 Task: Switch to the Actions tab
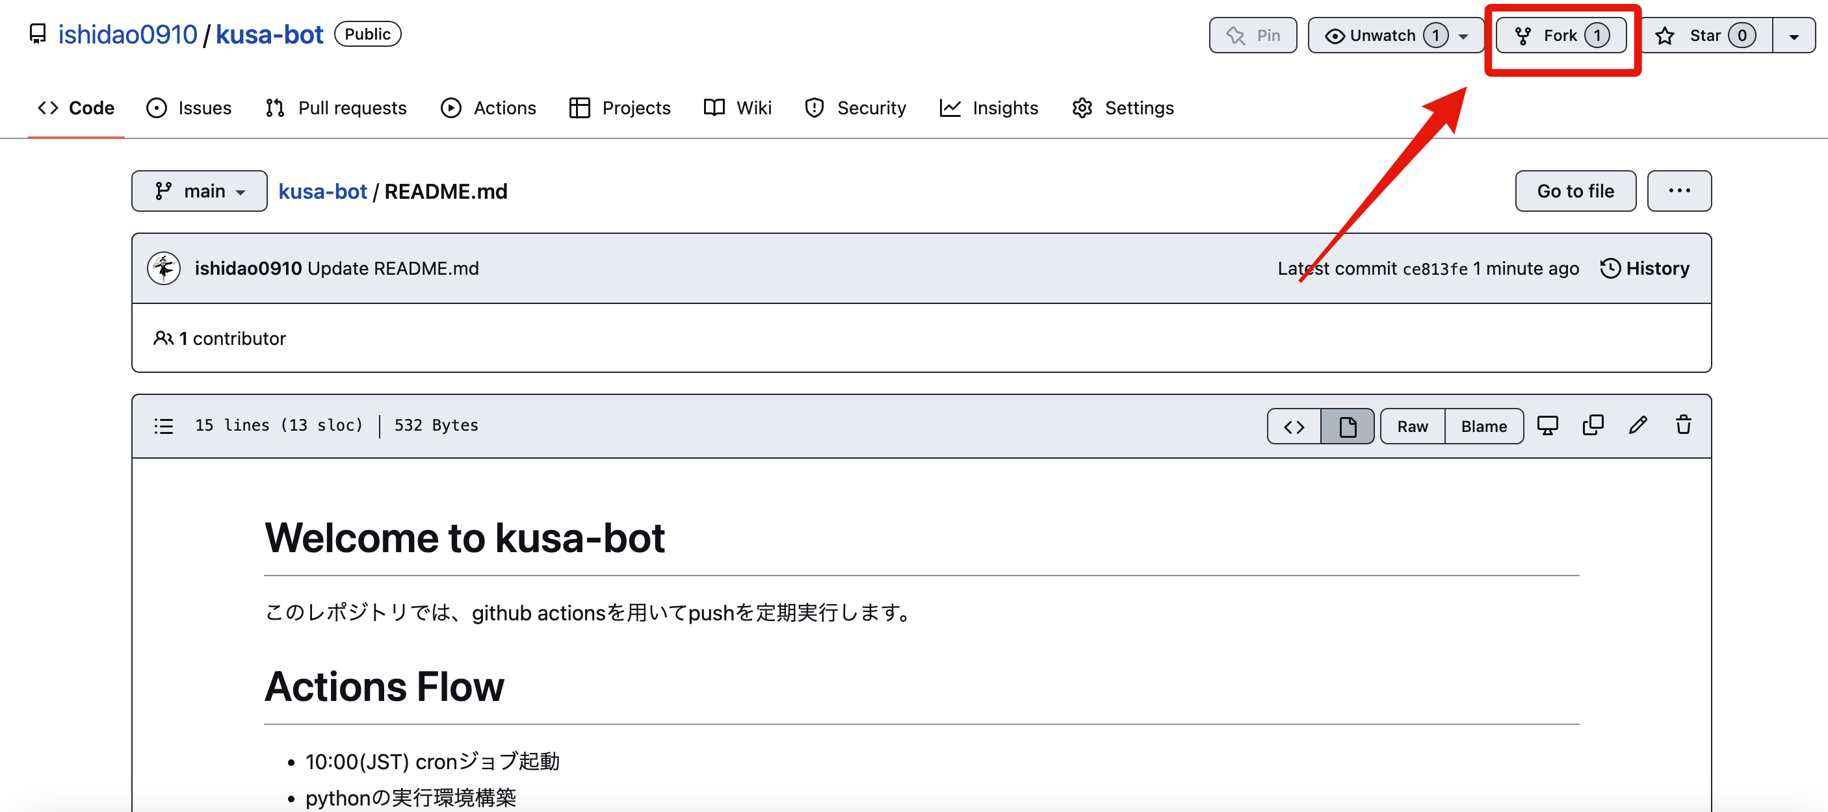click(x=488, y=108)
